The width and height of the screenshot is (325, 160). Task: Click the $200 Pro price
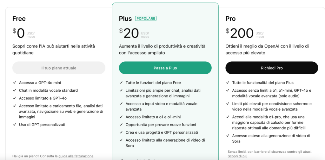pyautogui.click(x=242, y=33)
